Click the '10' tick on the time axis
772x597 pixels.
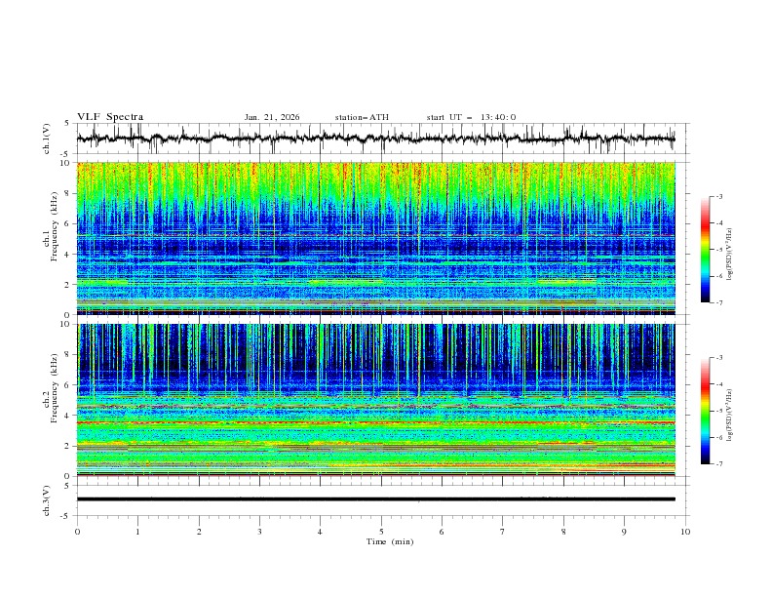[x=685, y=532]
